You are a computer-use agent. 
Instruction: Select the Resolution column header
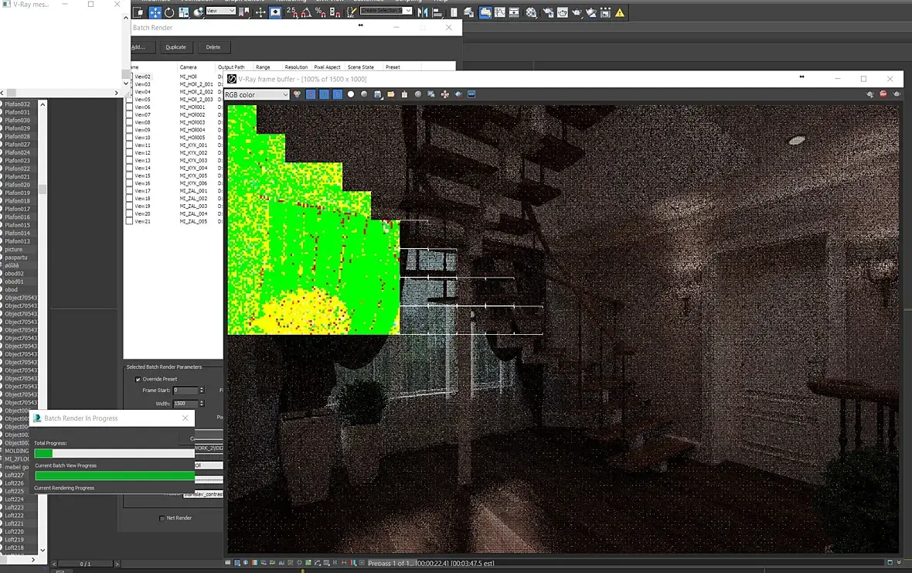point(296,67)
